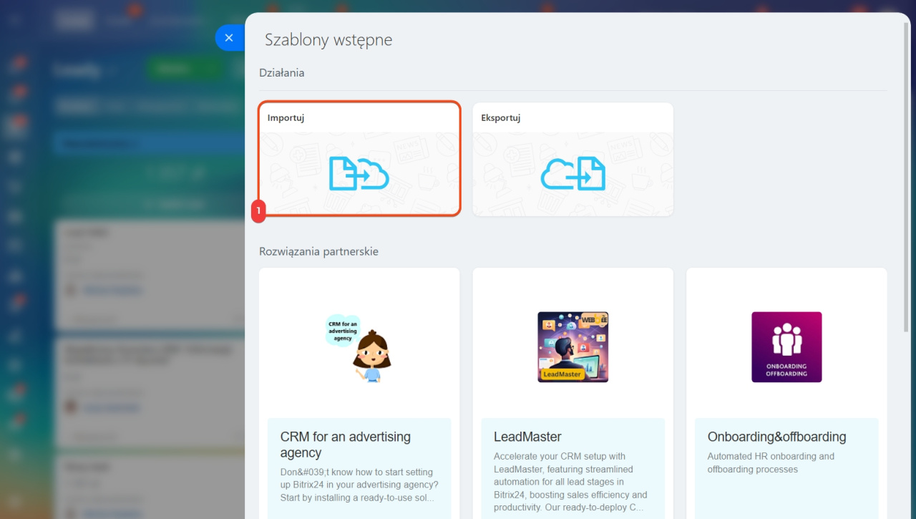The width and height of the screenshot is (916, 519).
Task: Click the red step badge numbered 1
Action: pos(258,211)
